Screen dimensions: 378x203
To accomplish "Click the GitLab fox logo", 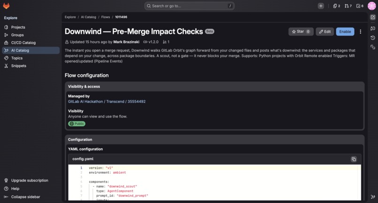I will (x=6, y=6).
